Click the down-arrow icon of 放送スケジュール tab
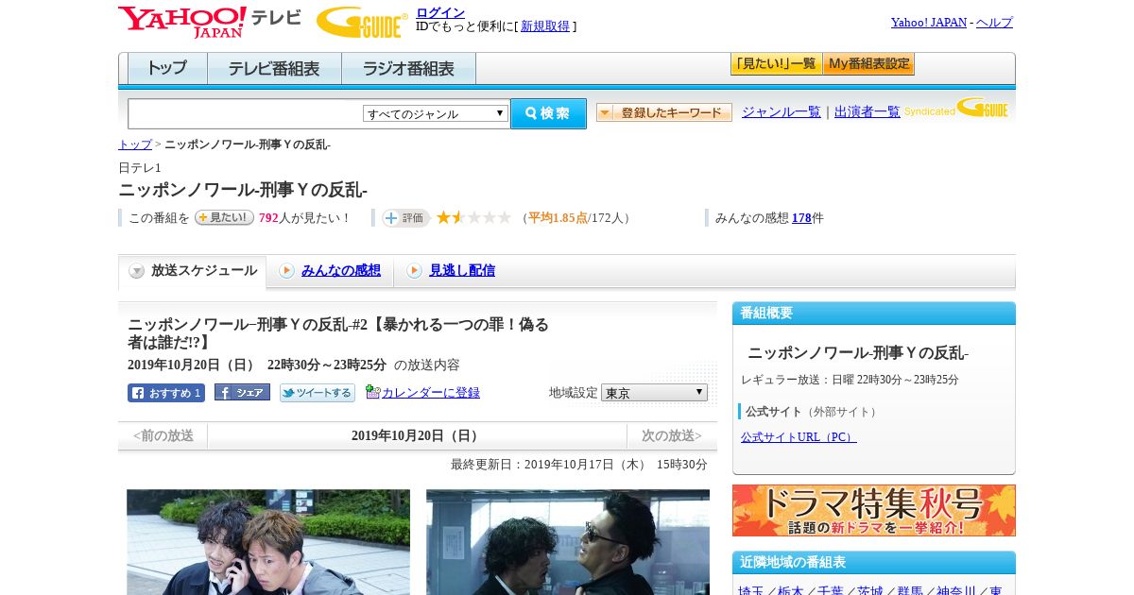 (137, 271)
